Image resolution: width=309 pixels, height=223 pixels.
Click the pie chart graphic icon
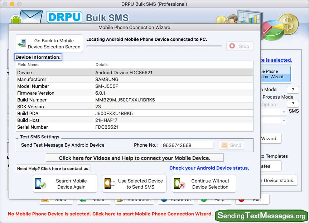tap(273, 30)
